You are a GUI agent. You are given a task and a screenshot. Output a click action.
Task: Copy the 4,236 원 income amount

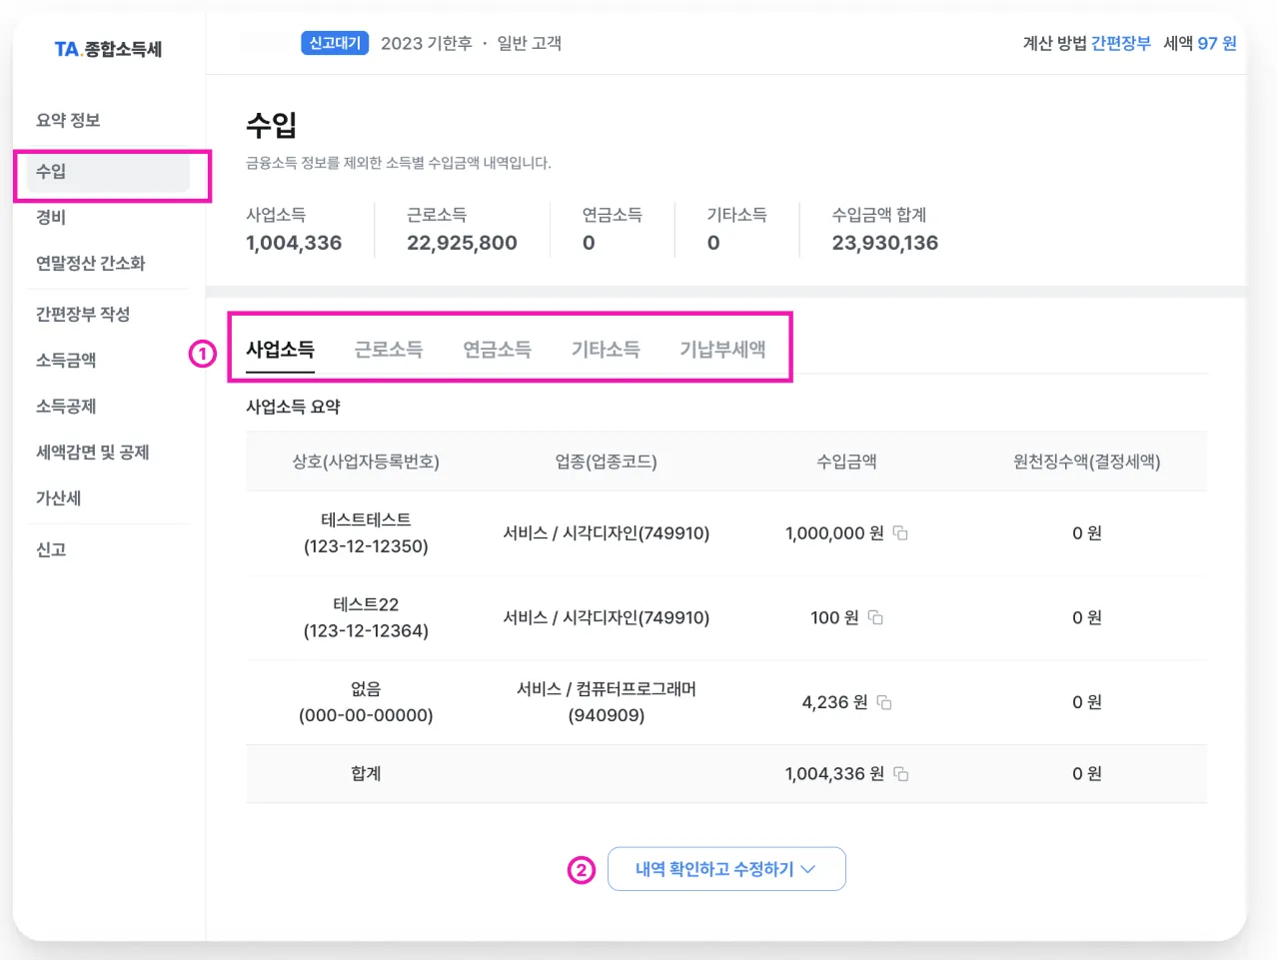click(884, 703)
